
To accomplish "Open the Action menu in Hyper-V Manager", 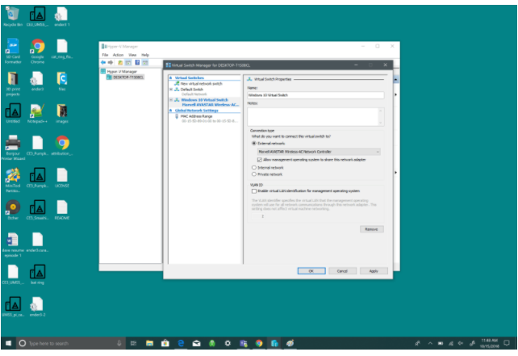I will (x=118, y=55).
